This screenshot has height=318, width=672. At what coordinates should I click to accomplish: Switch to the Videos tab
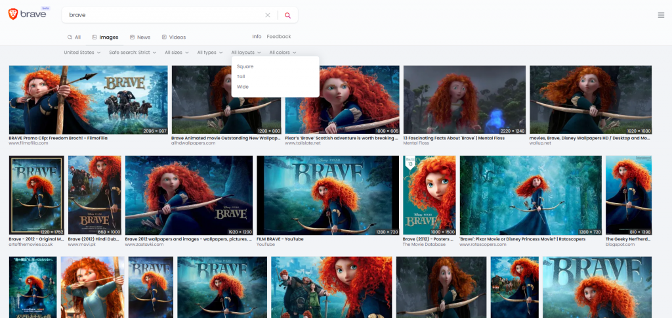[174, 37]
